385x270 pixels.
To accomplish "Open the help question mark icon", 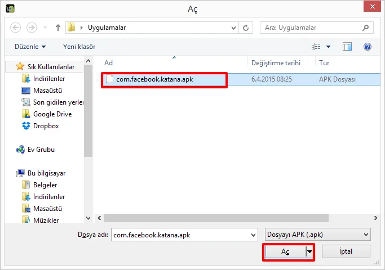I will tap(368, 47).
